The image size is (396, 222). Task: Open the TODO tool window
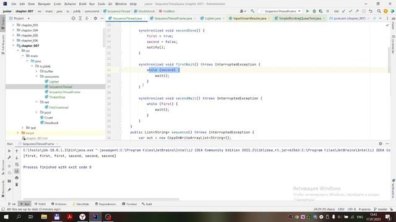40,204
